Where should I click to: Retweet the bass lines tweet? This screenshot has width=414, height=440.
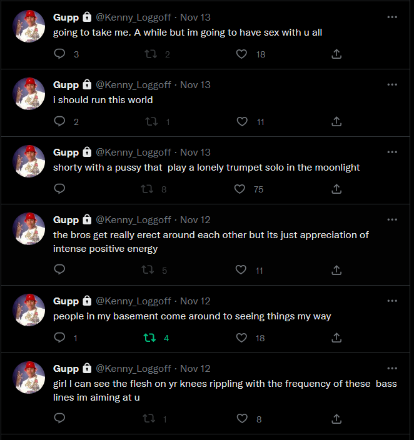tap(149, 419)
